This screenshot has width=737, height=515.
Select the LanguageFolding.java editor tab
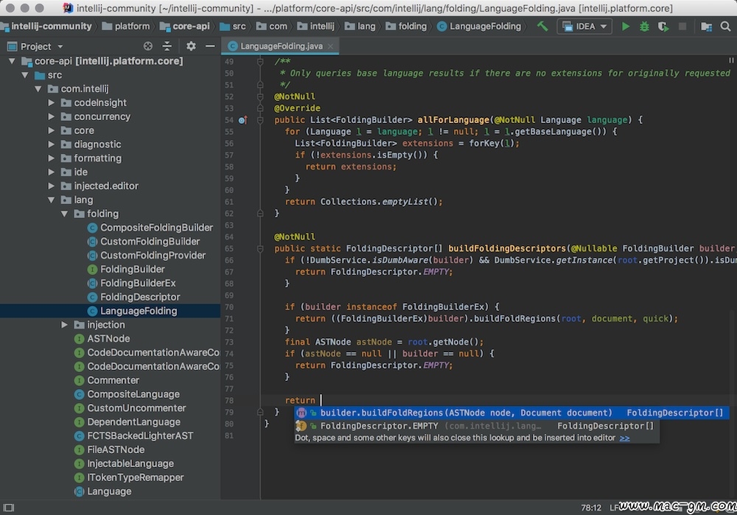281,46
